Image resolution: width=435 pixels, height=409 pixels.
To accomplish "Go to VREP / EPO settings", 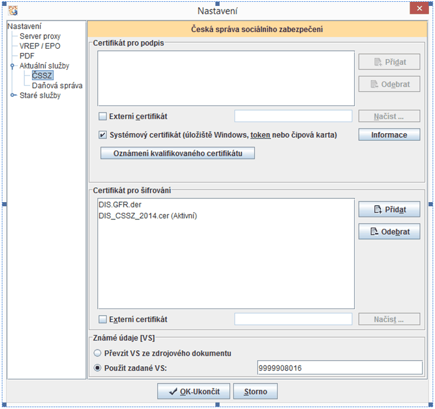I will [x=40, y=46].
